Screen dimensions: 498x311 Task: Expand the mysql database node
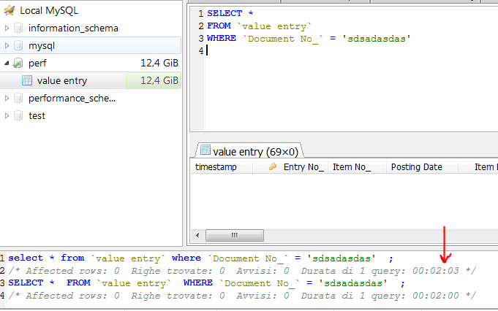click(x=7, y=46)
